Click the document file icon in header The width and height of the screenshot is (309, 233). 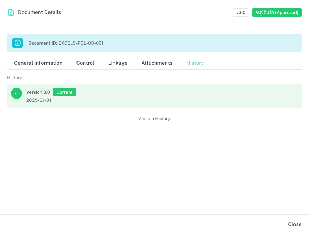[11, 12]
